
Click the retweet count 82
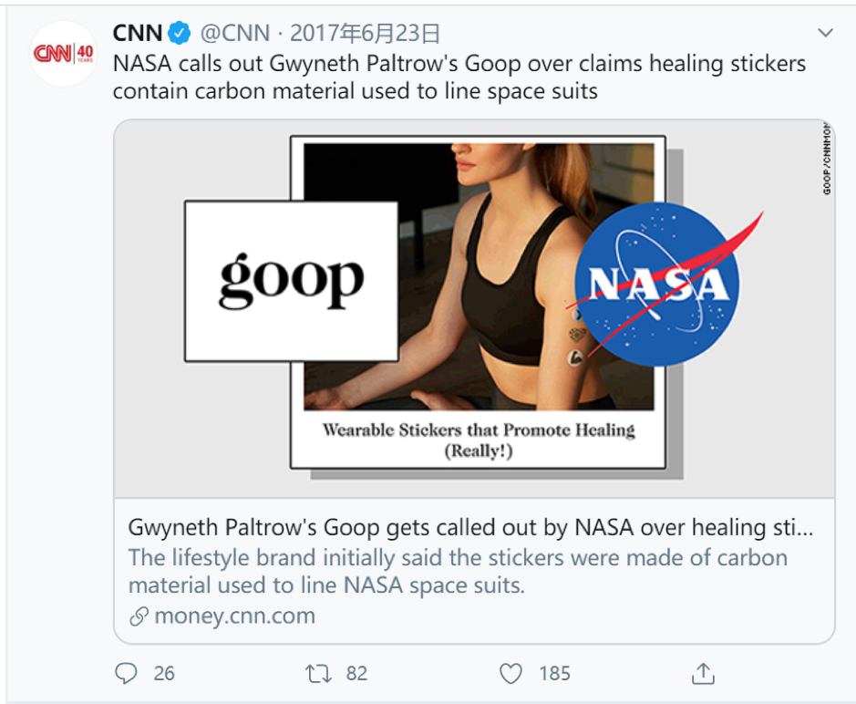[356, 674]
